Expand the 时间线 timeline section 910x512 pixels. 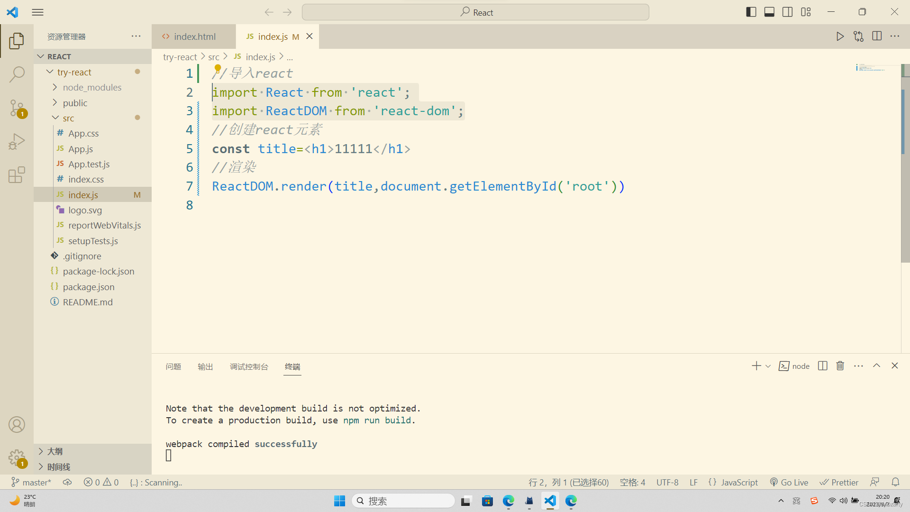(x=92, y=467)
